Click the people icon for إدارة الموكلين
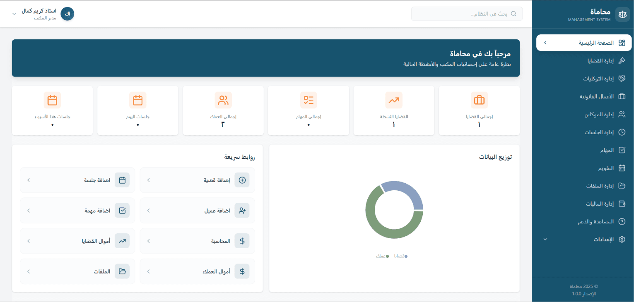Viewport: 634px width, 302px height. tap(622, 114)
